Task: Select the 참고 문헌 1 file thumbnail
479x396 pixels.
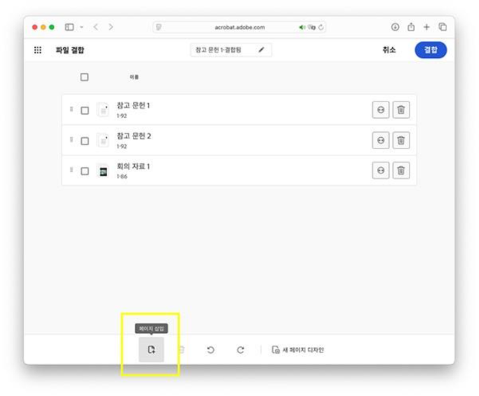Action: pyautogui.click(x=103, y=110)
